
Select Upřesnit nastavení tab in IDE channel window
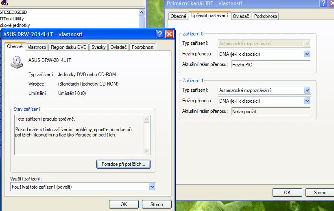(210, 15)
